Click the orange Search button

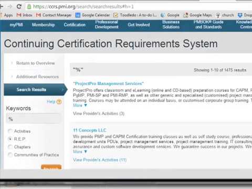click(51, 167)
